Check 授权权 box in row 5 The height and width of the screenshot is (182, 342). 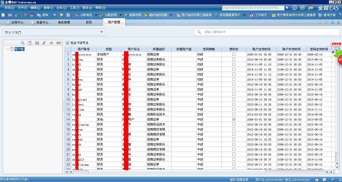pyautogui.click(x=234, y=74)
